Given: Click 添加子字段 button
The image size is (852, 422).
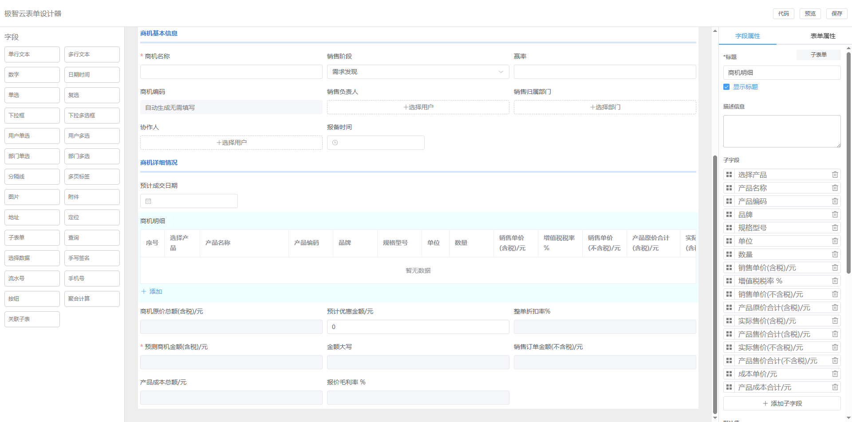Looking at the screenshot, I should click(781, 403).
